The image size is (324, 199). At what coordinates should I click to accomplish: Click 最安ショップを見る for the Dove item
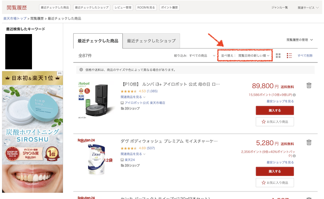[280, 163]
